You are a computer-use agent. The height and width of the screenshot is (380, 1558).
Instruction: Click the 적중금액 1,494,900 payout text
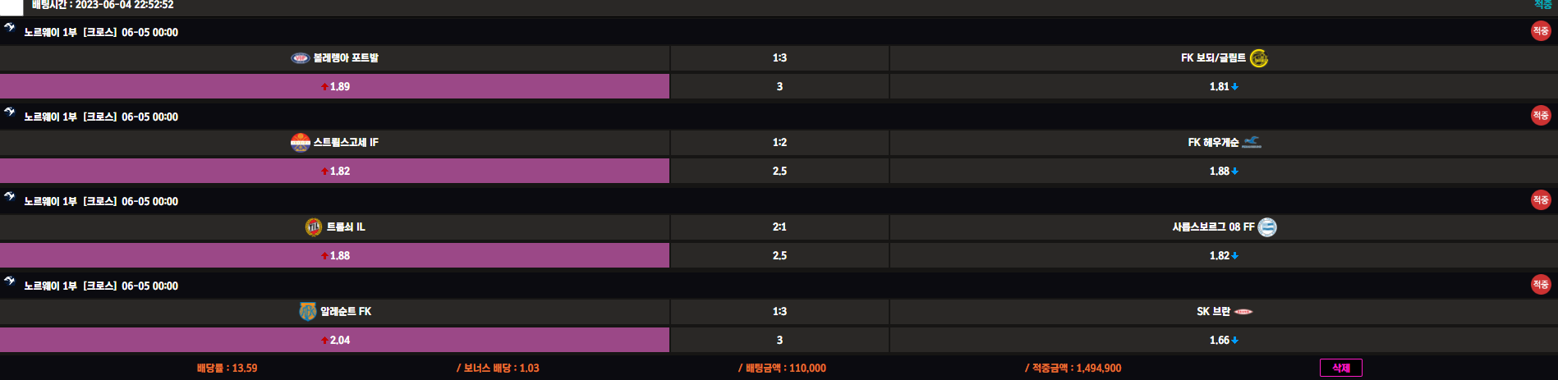(x=1073, y=369)
